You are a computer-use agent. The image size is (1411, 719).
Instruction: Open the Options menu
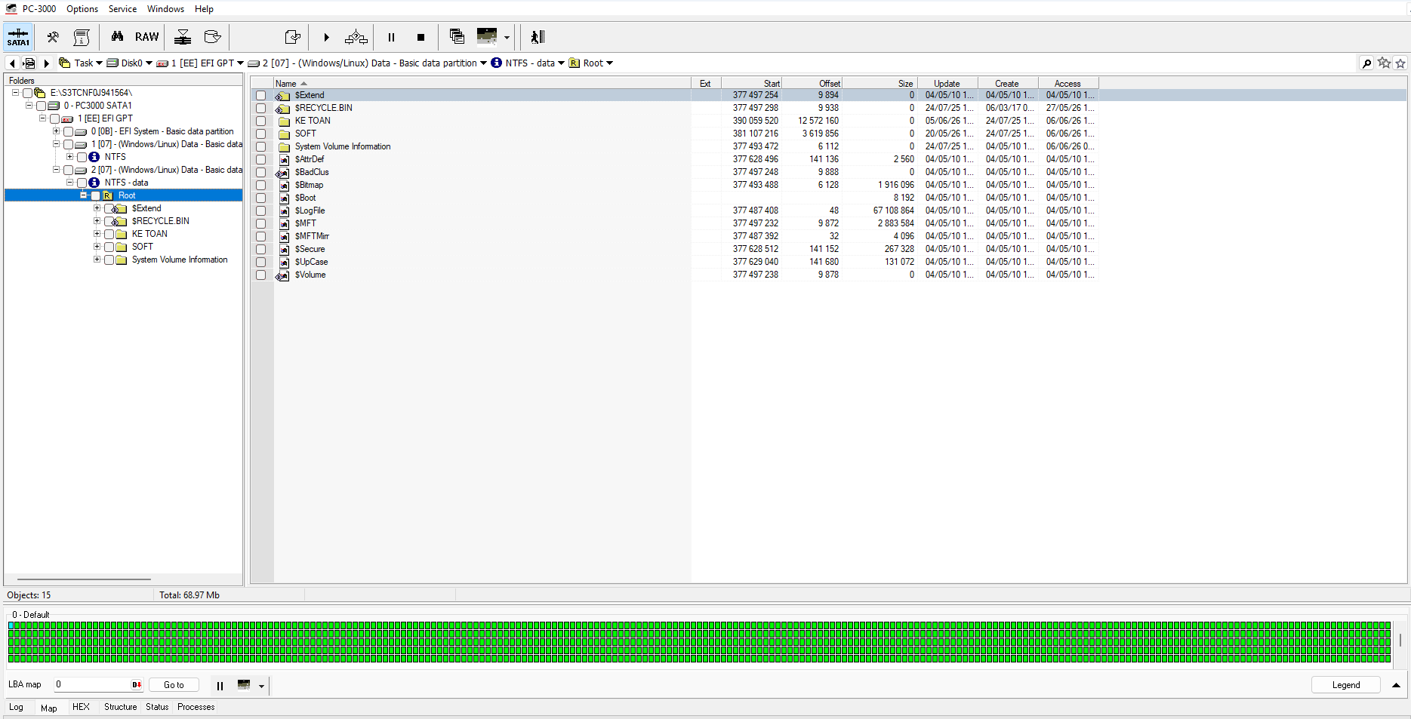tap(82, 9)
